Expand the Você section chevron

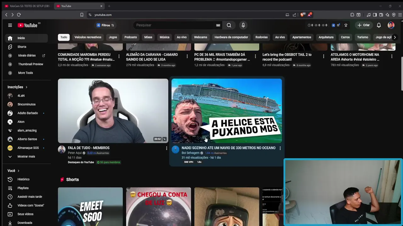click(x=19, y=171)
